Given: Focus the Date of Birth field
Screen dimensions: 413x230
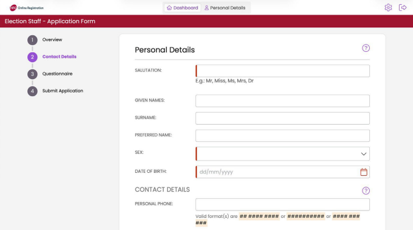Looking at the screenshot, I should click(x=282, y=172).
